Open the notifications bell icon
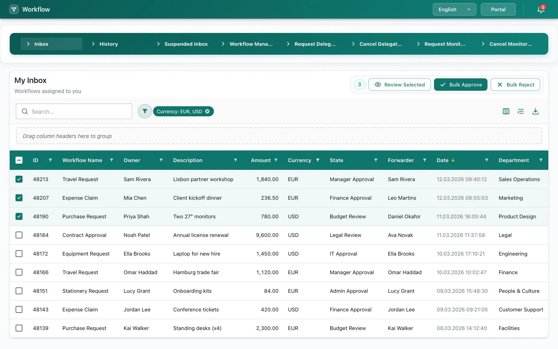The width and height of the screenshot is (558, 349). click(x=541, y=10)
